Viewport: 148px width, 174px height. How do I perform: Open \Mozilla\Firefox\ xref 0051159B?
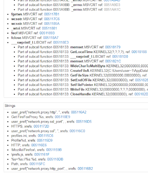click(x=54, y=150)
